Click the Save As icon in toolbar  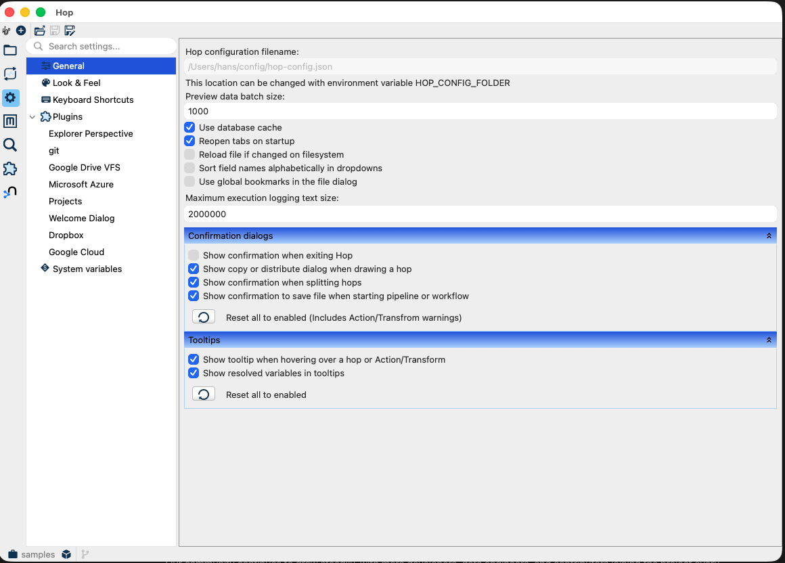(x=70, y=30)
